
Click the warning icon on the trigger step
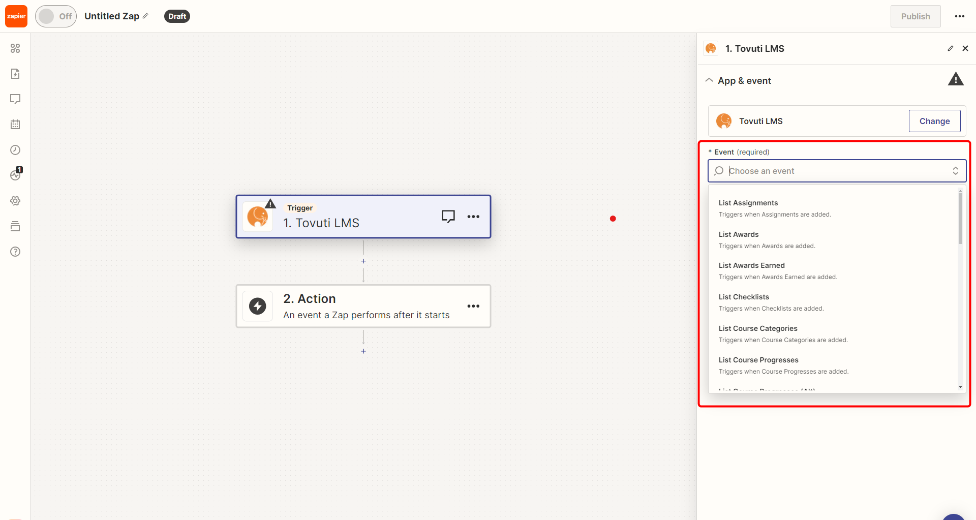click(x=270, y=204)
